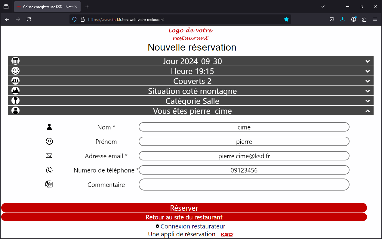
Task: Click the Nom input field containing cime
Action: click(x=244, y=127)
